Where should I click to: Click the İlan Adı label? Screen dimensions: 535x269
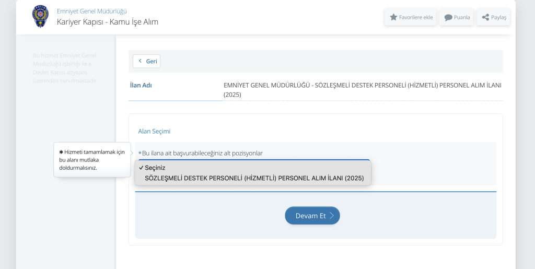click(x=141, y=85)
